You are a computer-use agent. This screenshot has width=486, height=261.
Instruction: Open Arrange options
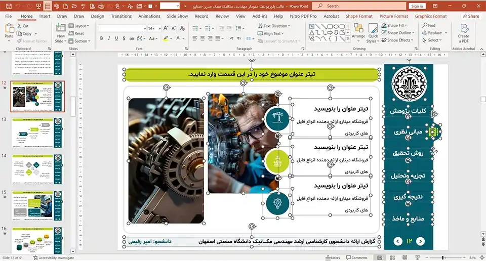(358, 31)
